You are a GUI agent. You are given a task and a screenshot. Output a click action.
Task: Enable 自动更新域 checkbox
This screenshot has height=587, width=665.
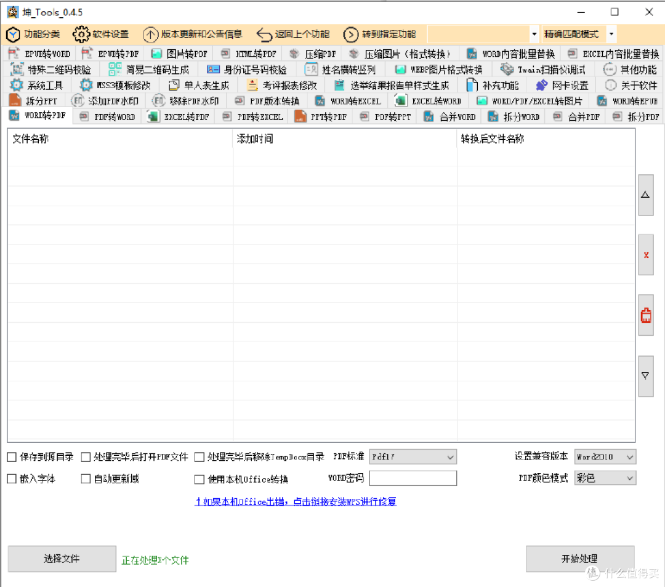click(x=86, y=479)
